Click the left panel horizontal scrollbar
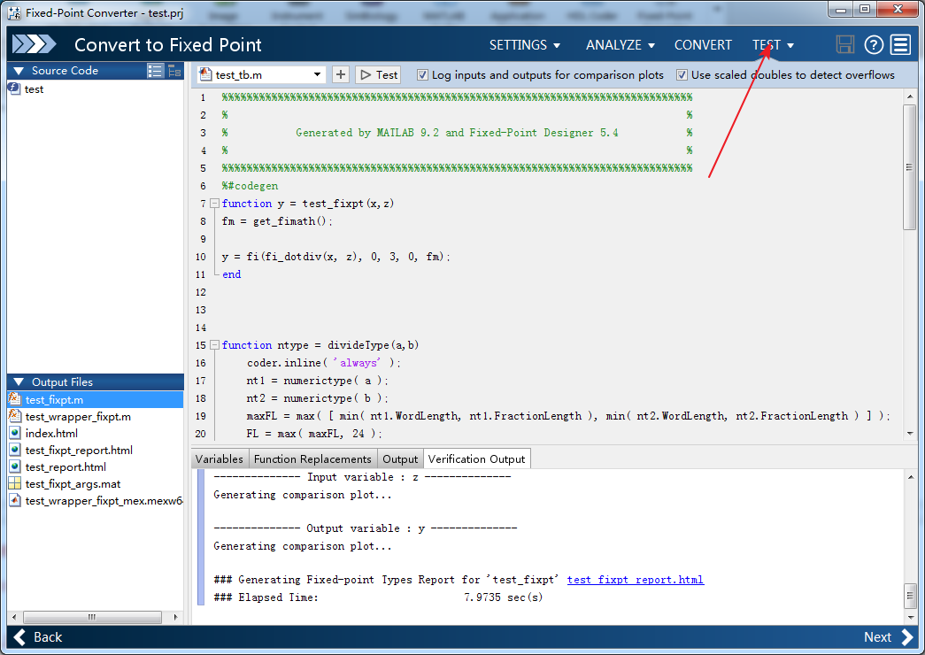The height and width of the screenshot is (655, 925). pyautogui.click(x=92, y=617)
